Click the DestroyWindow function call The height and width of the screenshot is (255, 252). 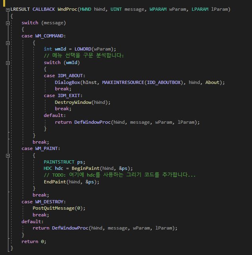click(x=73, y=102)
